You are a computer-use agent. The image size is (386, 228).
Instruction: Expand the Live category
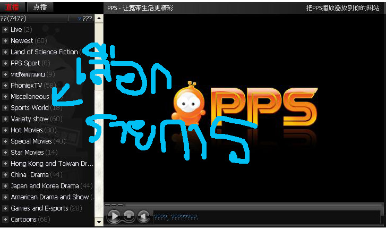[5, 30]
